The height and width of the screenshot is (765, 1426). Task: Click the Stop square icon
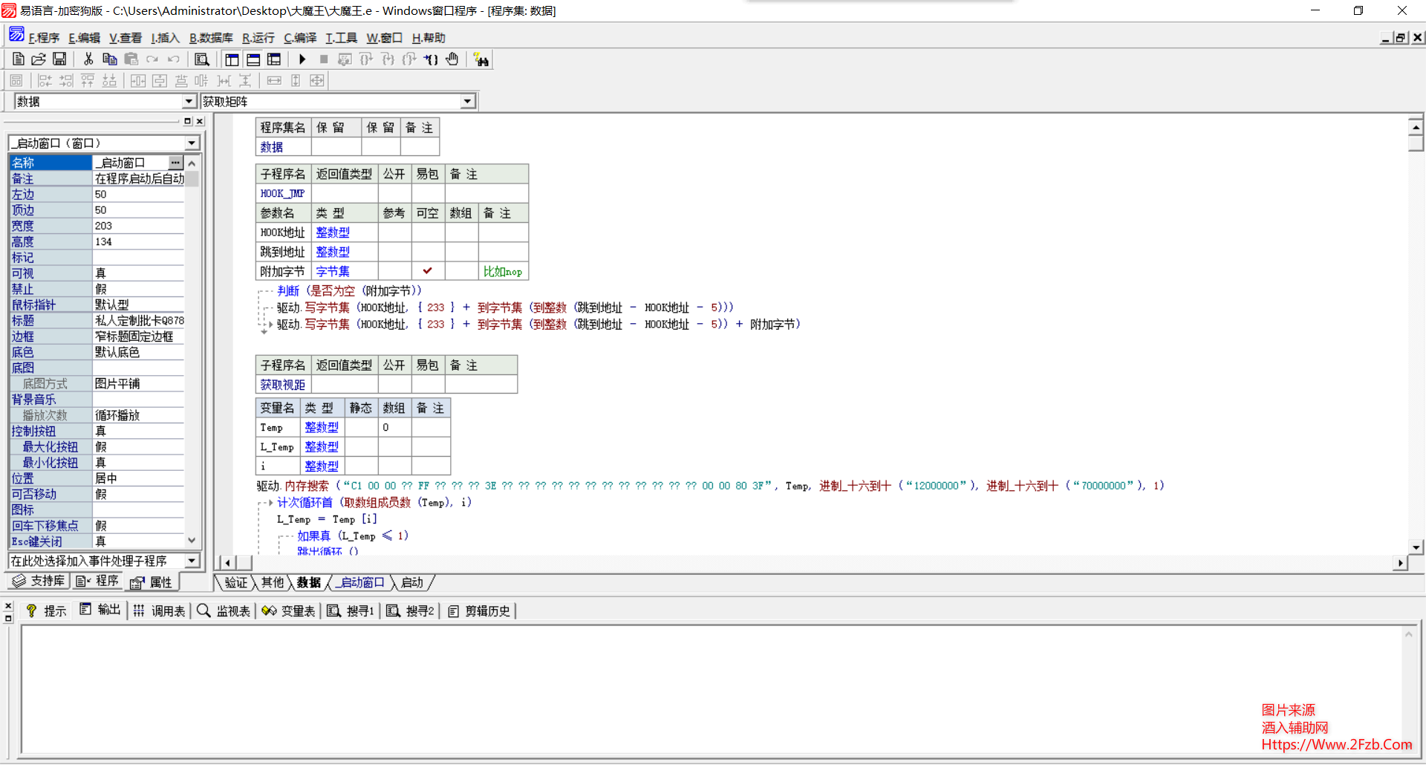324,59
